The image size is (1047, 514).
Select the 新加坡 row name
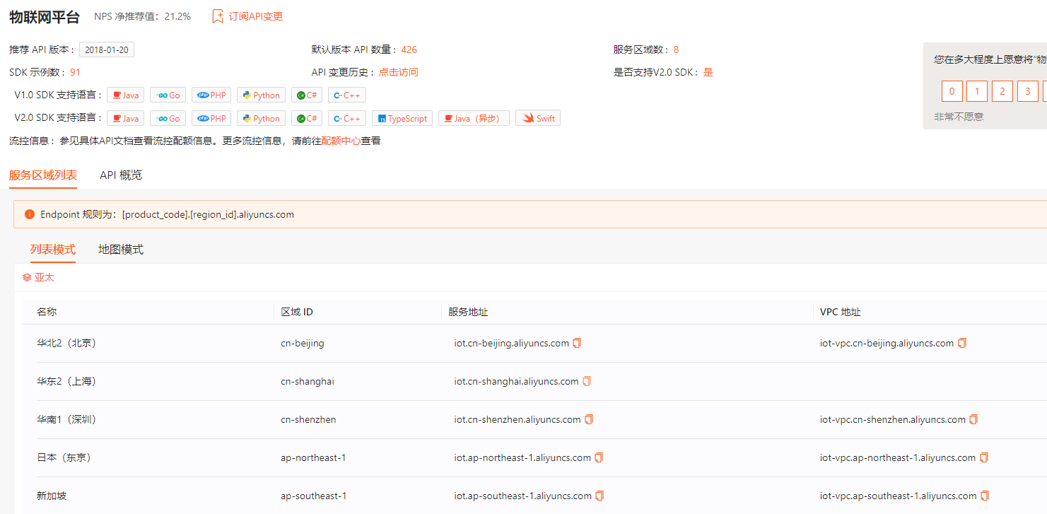coord(52,496)
